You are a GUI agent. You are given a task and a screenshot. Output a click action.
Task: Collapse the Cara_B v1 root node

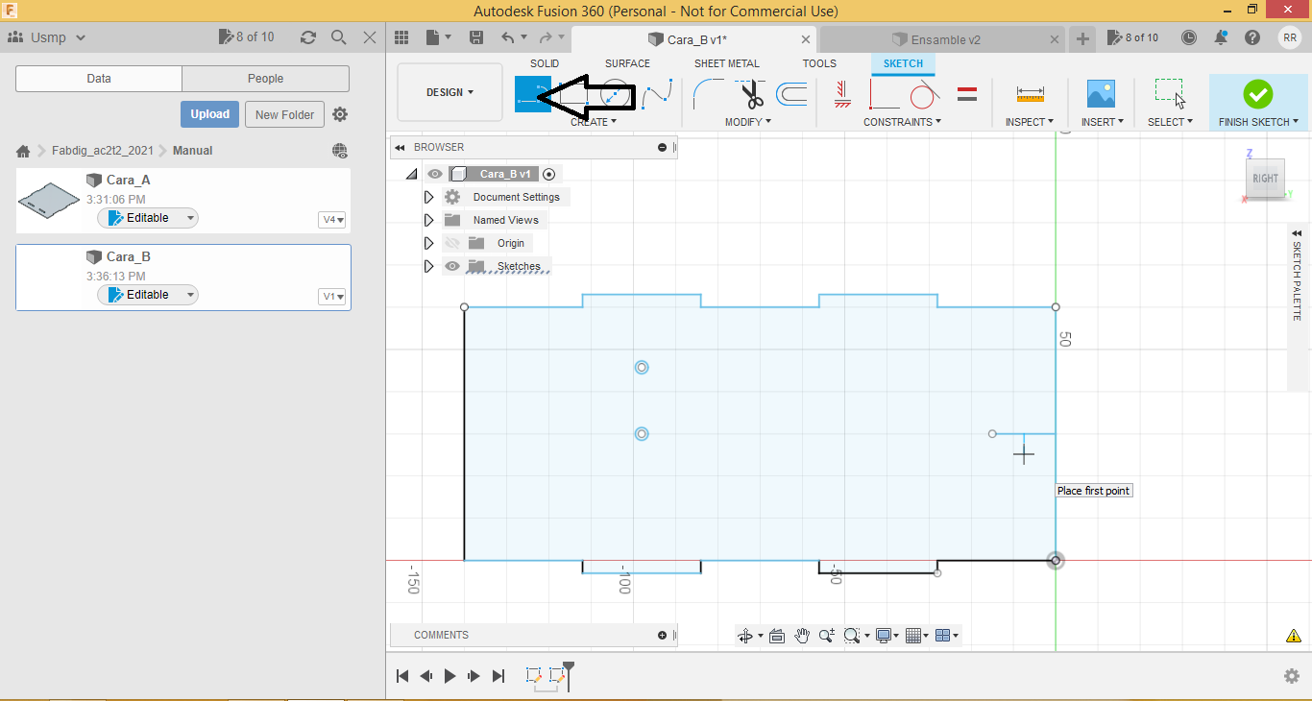point(412,174)
